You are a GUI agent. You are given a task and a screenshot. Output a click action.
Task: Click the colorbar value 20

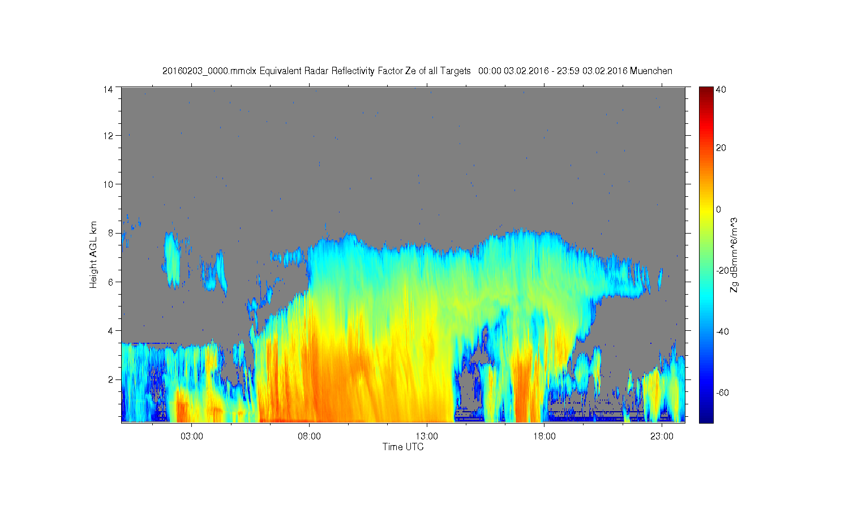(721, 148)
